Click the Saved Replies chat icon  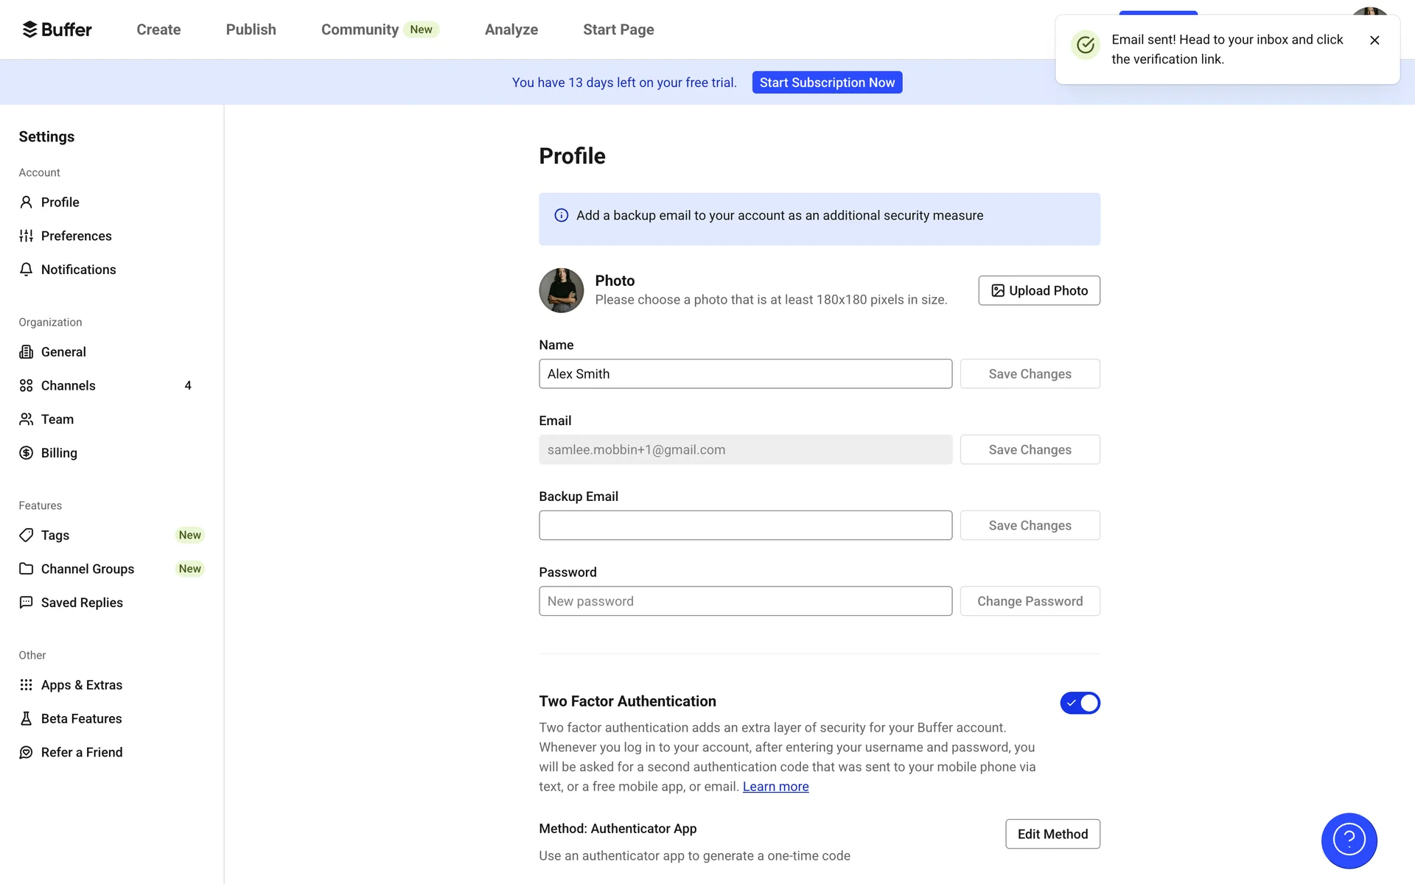27,603
